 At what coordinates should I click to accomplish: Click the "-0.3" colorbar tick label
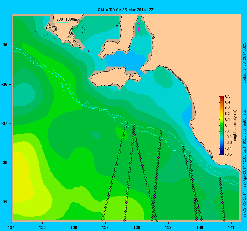point(228,143)
